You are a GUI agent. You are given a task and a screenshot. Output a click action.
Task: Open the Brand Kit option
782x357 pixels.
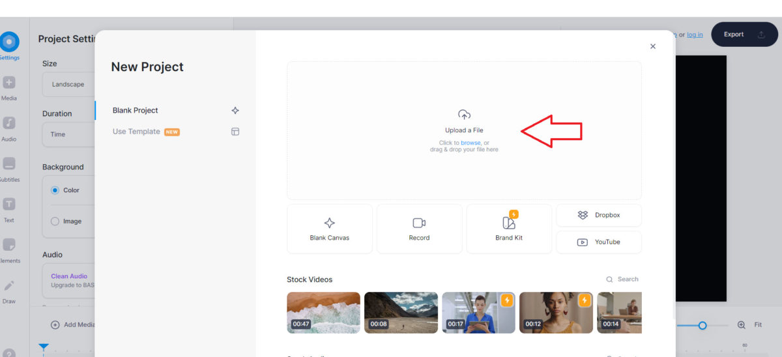509,229
